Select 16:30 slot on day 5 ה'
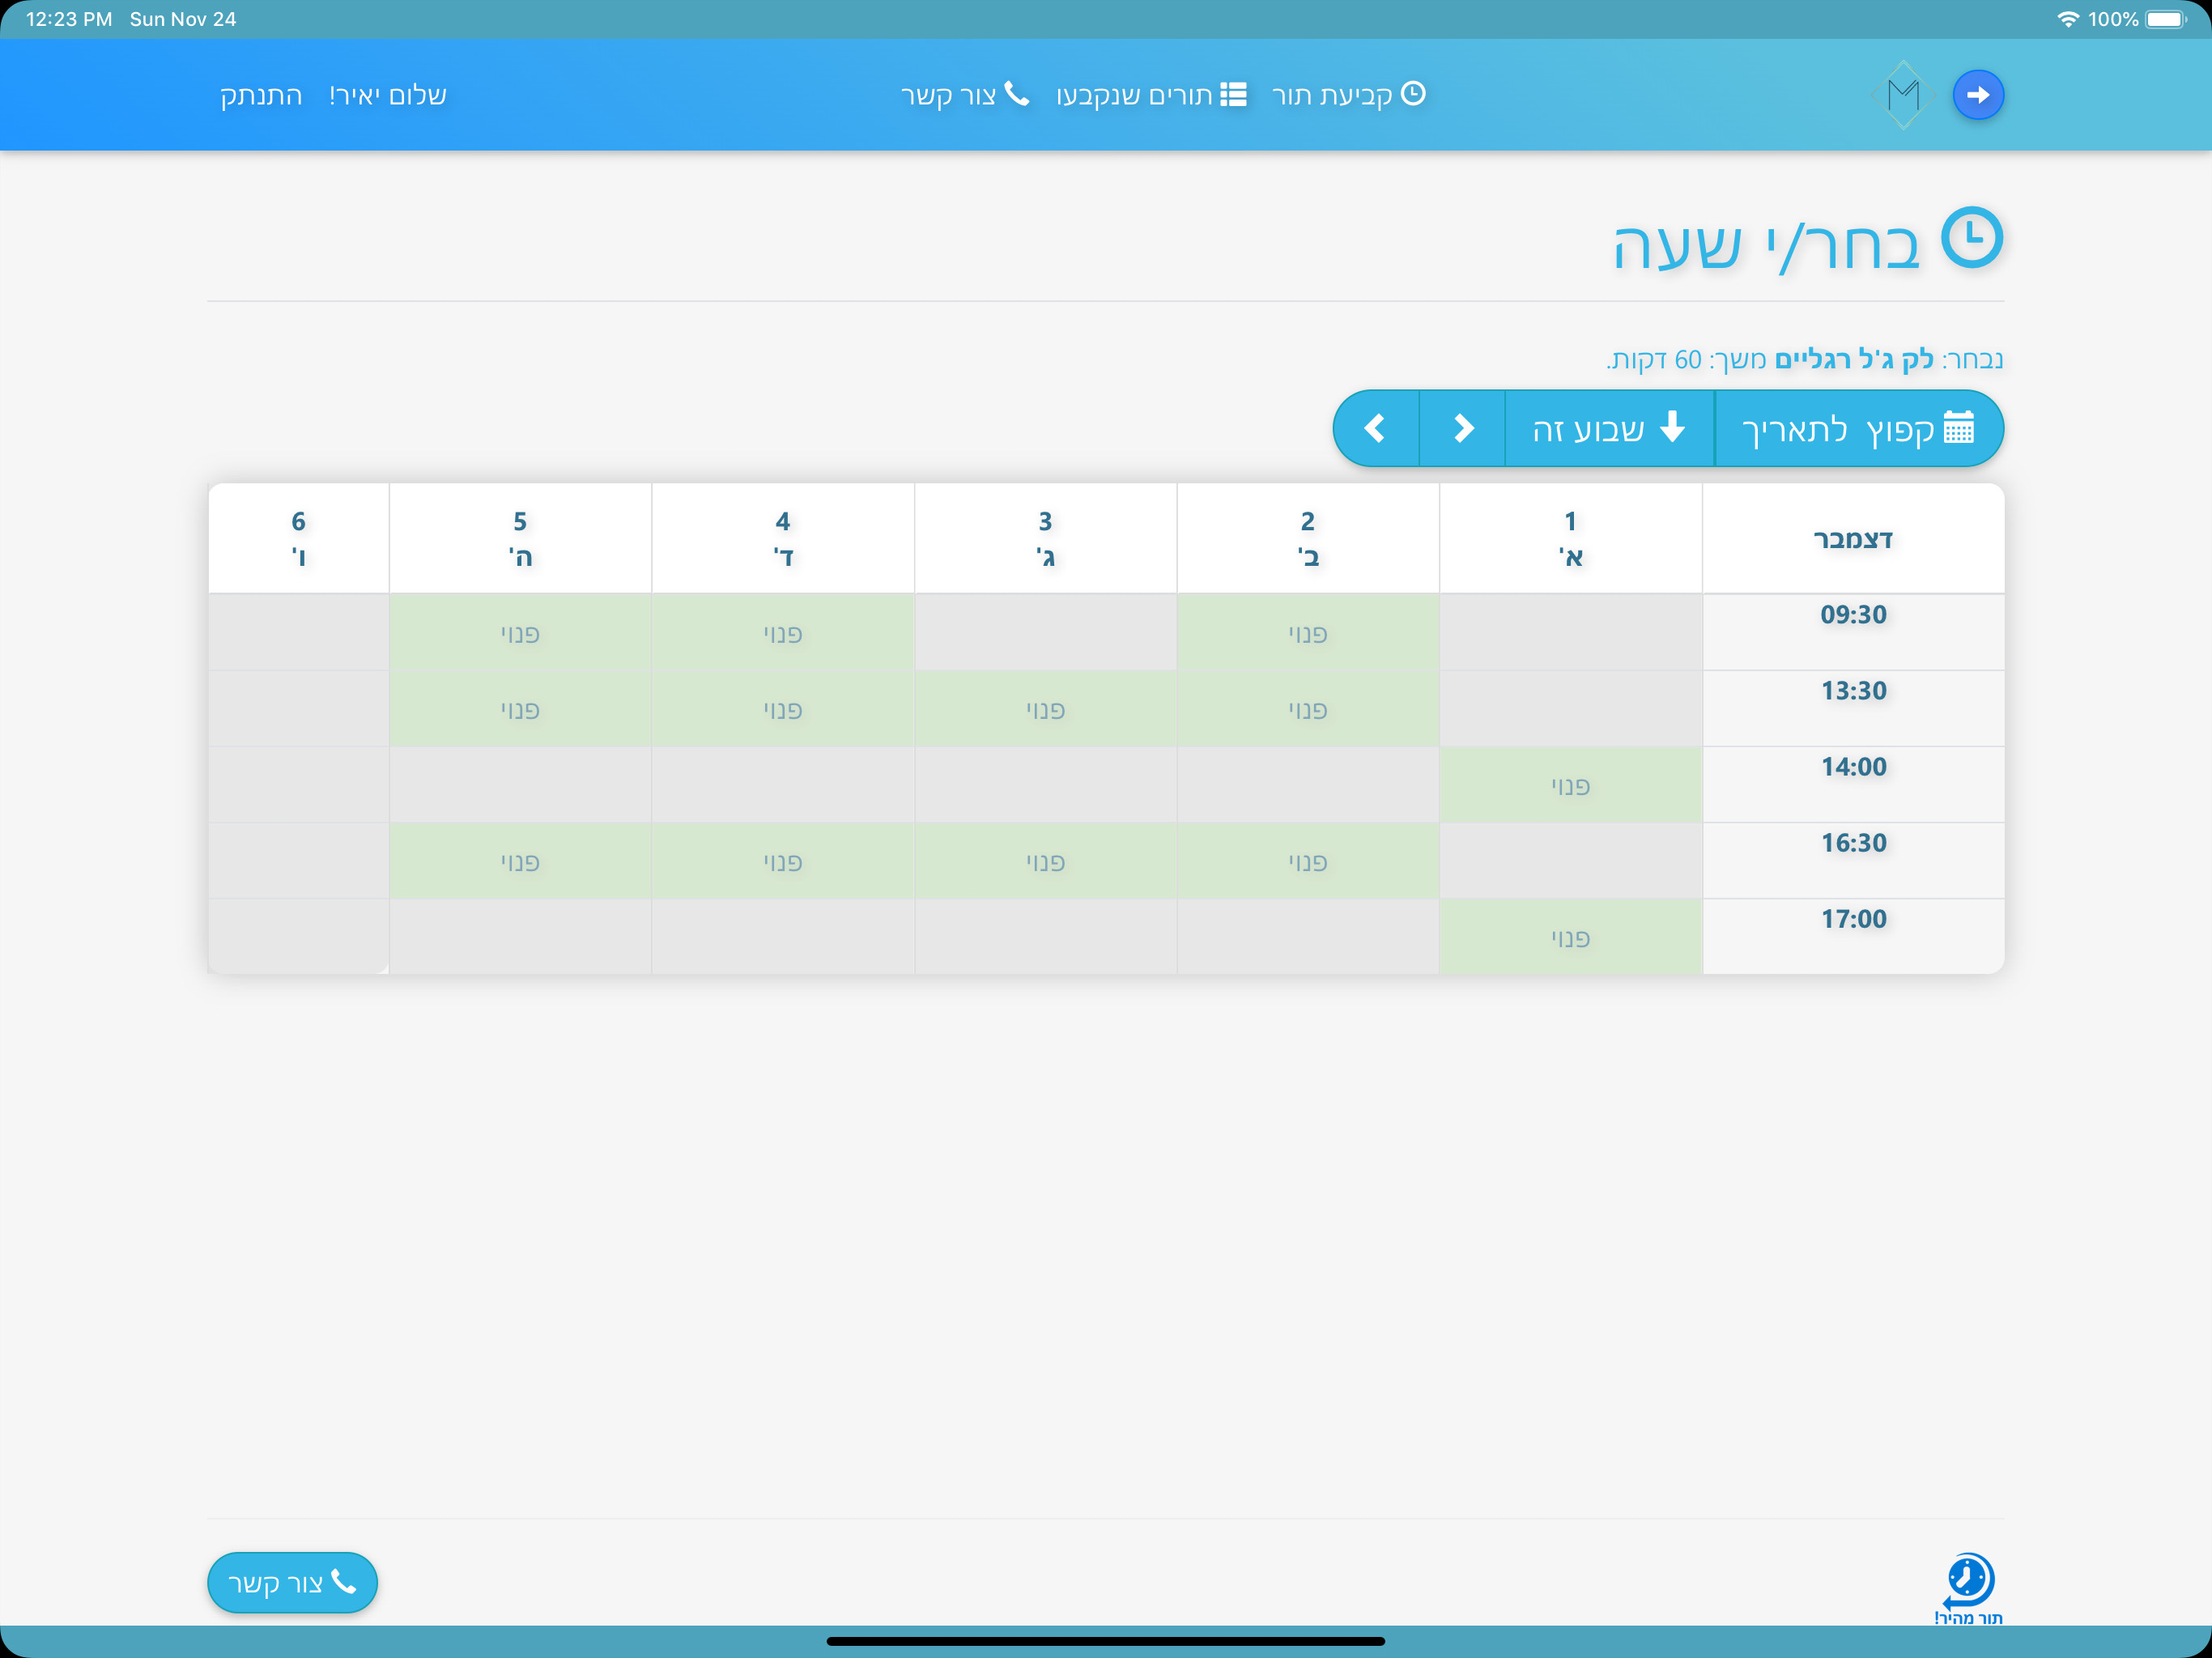The height and width of the screenshot is (1658, 2212). (520, 861)
